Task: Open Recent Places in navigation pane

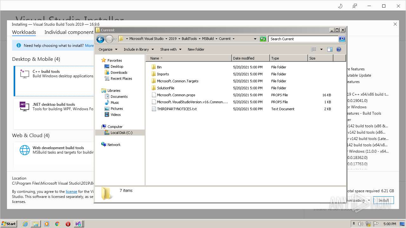Action: point(121,79)
